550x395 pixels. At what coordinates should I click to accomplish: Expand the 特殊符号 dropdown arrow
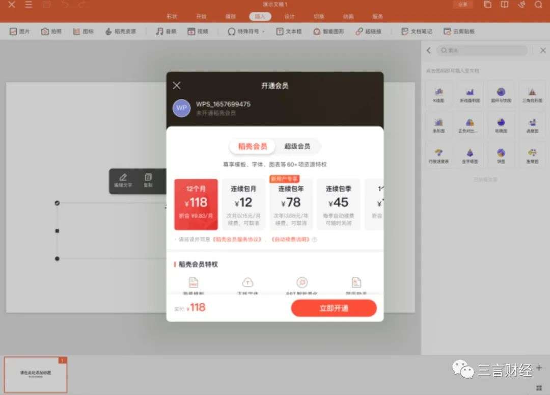263,32
